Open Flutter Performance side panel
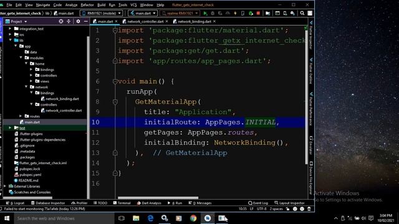The width and height of the screenshot is (399, 224). [x=310, y=109]
